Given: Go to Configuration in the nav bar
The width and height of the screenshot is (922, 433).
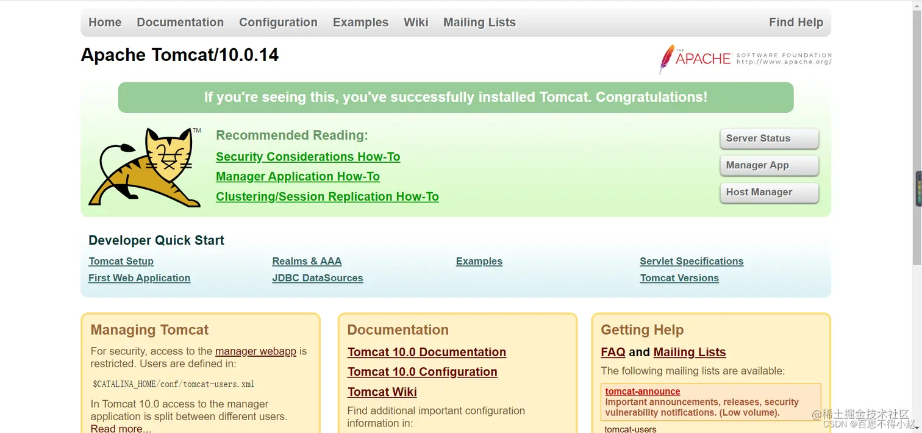Looking at the screenshot, I should [278, 23].
